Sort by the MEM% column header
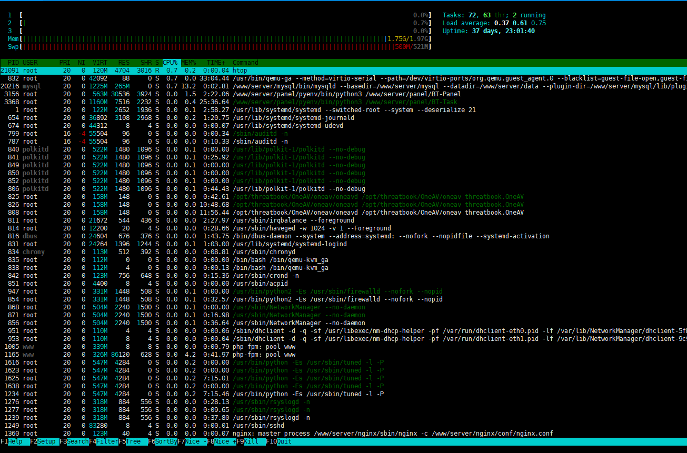This screenshot has width=687, height=453. point(188,63)
